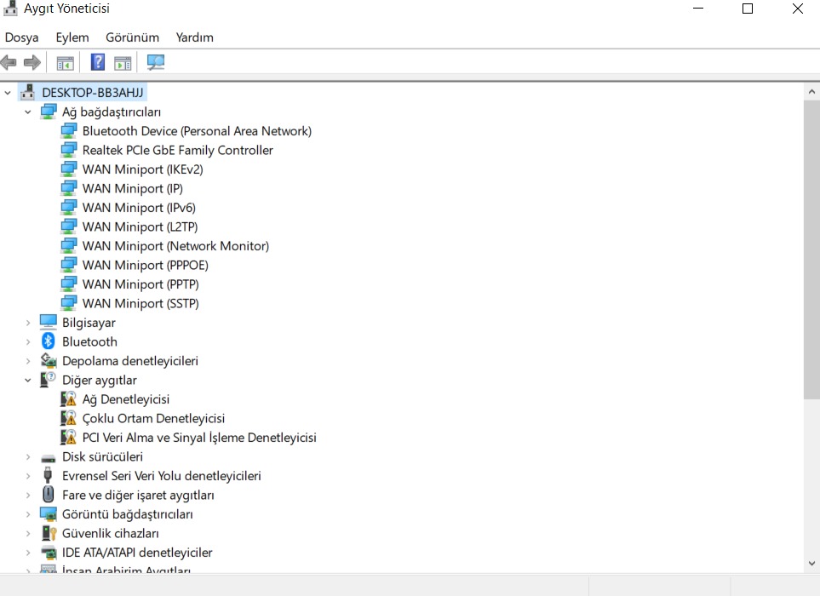
Task: Click the Disk sürücüleri drive icon
Action: pyautogui.click(x=49, y=459)
